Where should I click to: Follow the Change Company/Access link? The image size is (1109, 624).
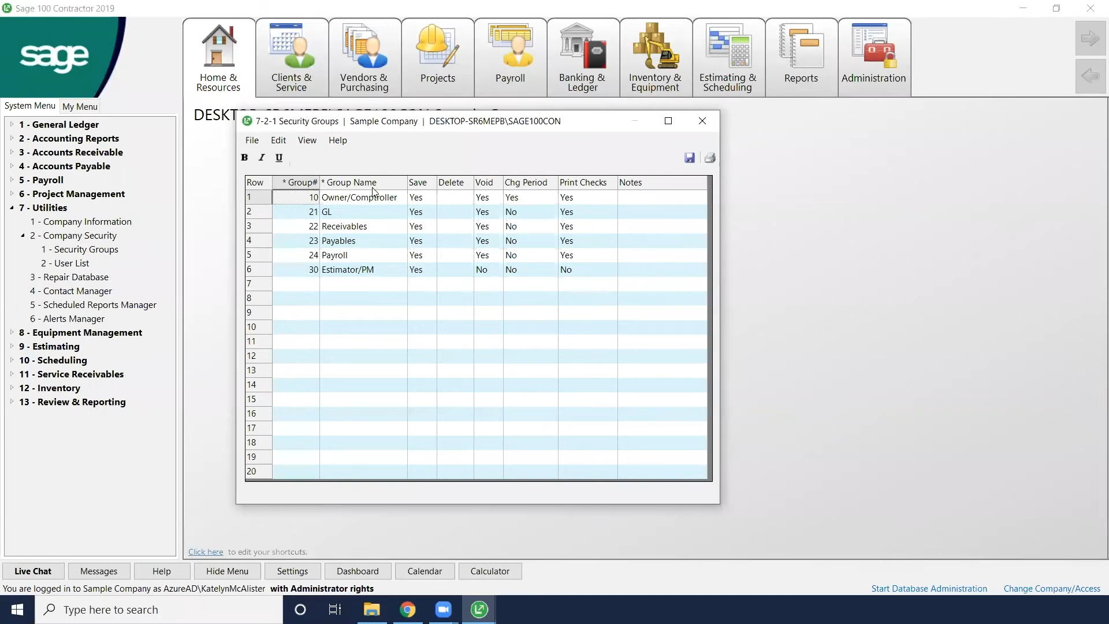(1051, 588)
